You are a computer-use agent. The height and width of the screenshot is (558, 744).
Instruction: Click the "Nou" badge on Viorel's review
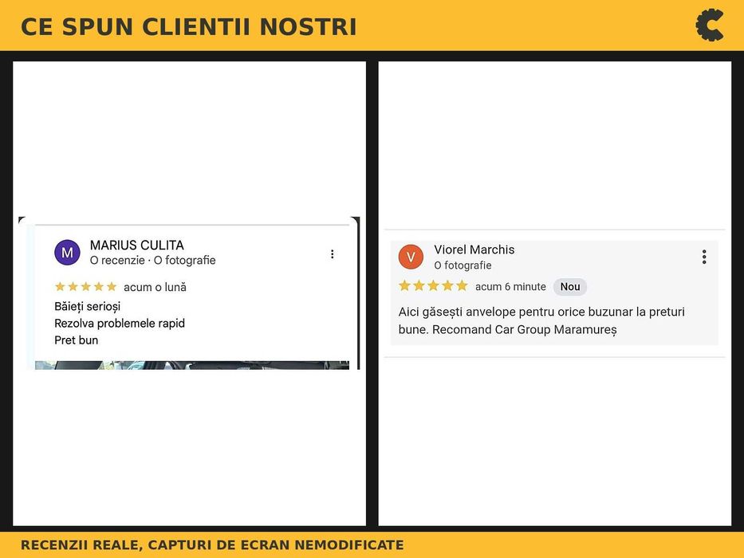coord(570,287)
